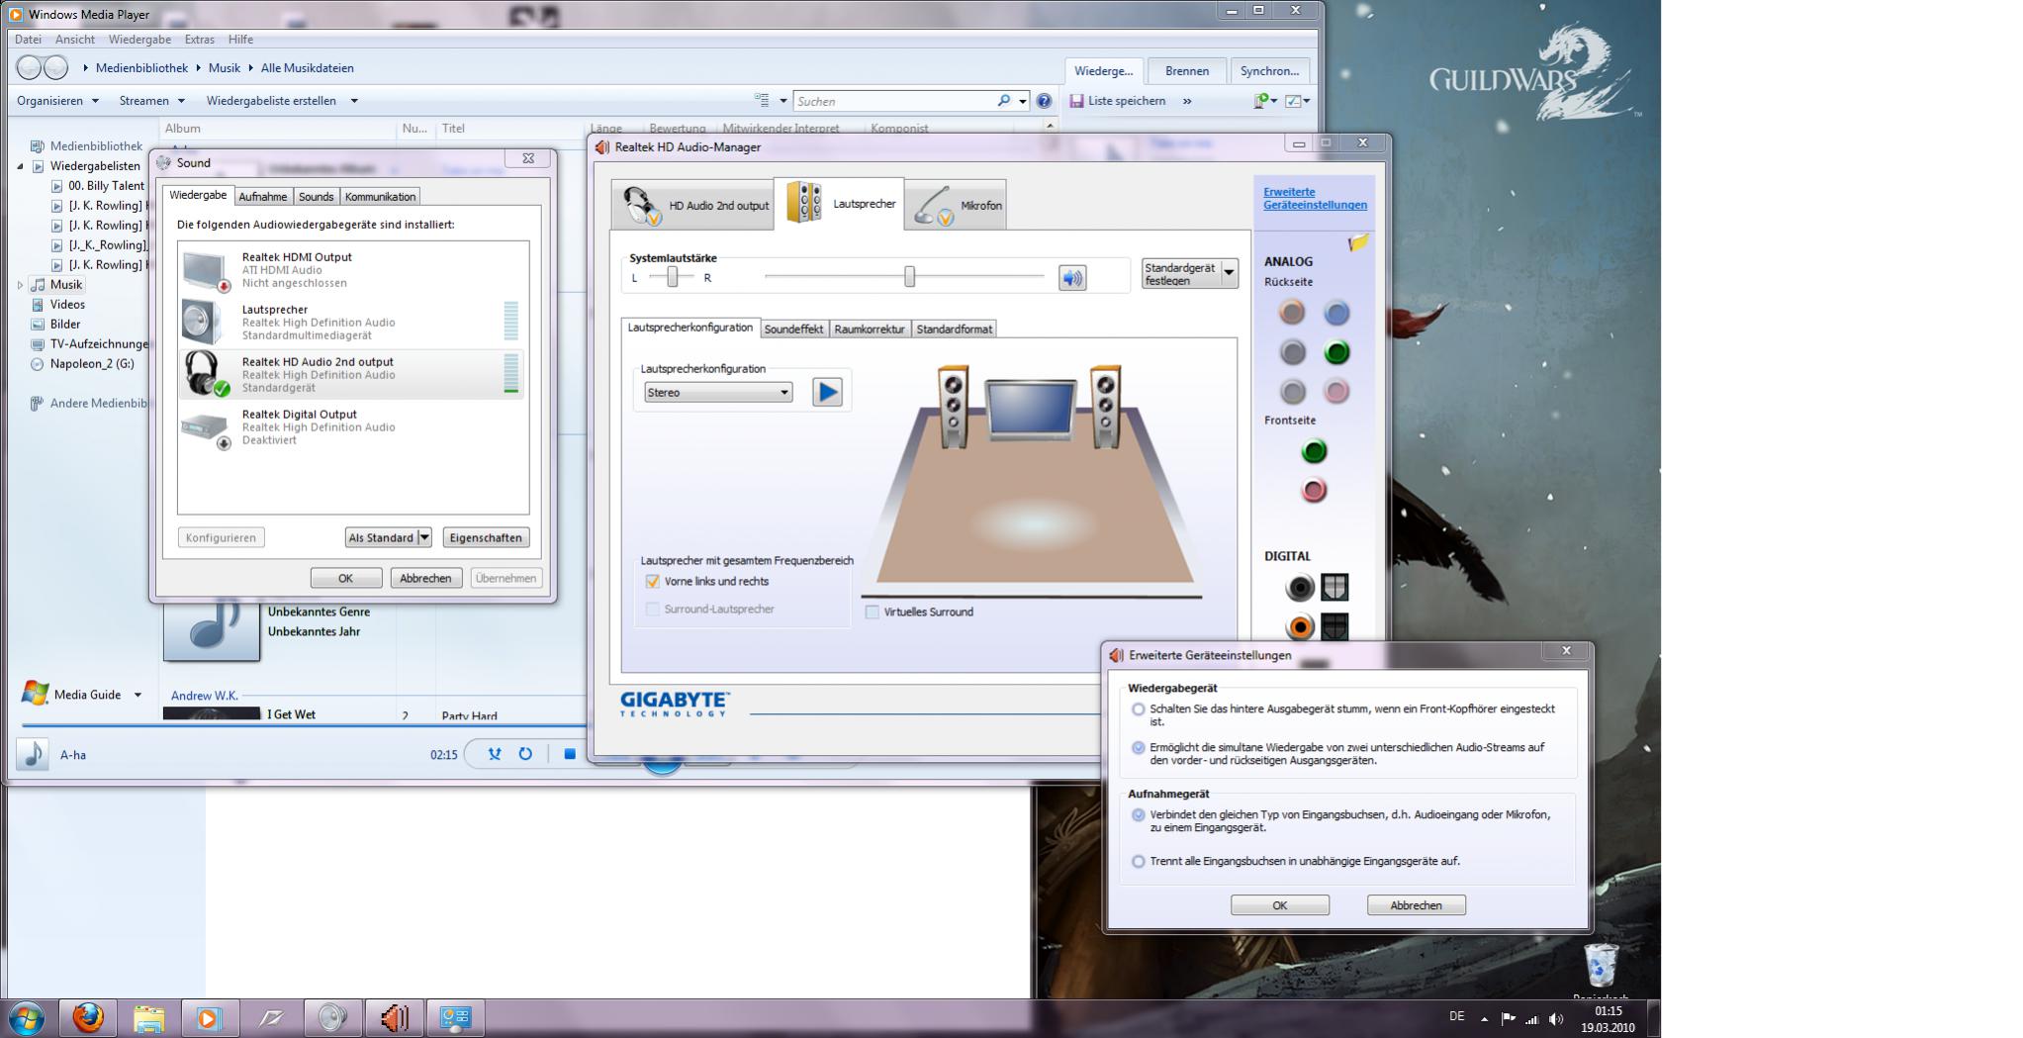Select Realtek Digital Output device

pos(351,427)
